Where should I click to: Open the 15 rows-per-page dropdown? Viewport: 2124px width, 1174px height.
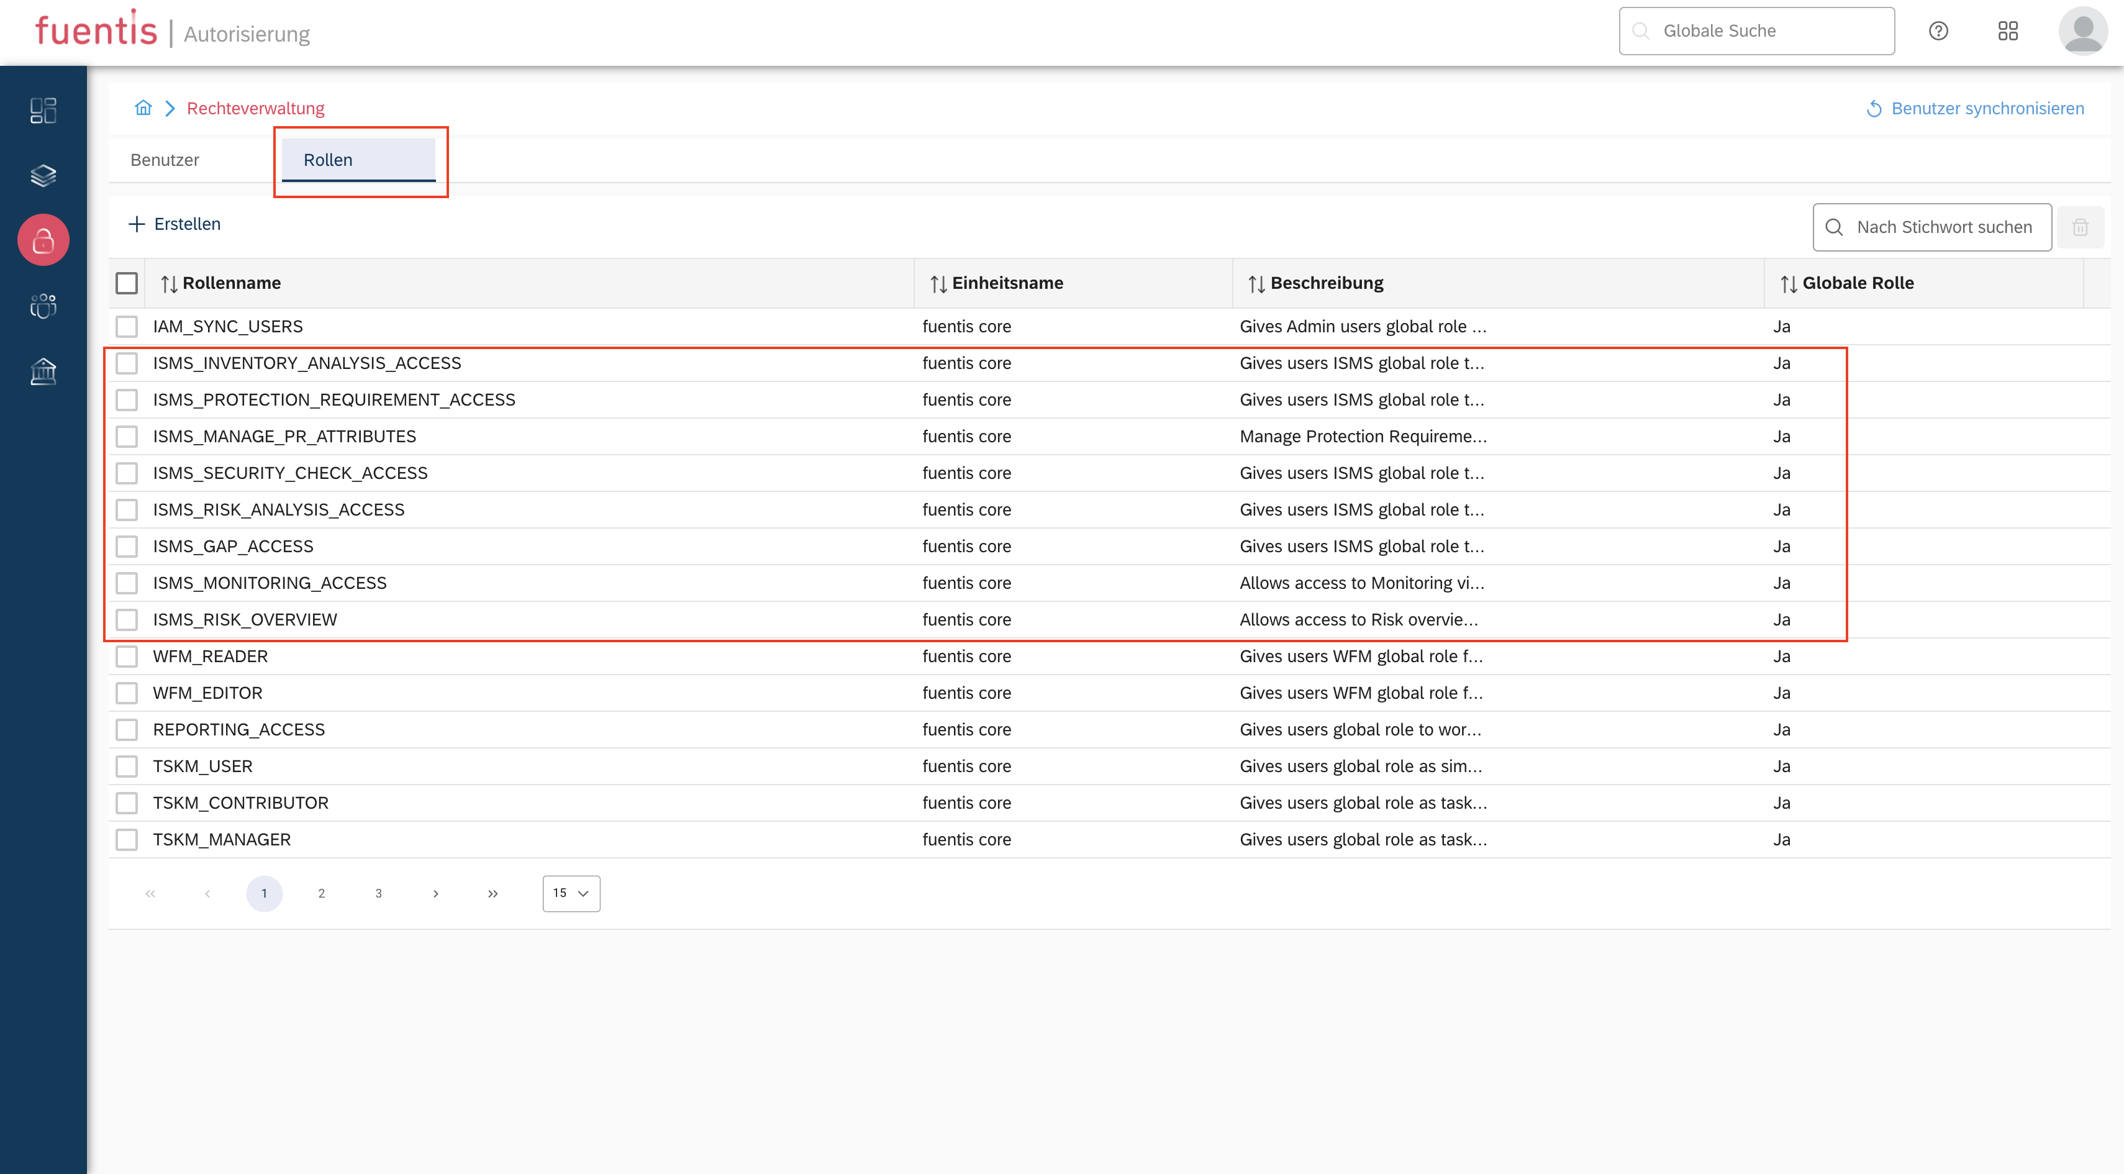[x=571, y=893]
